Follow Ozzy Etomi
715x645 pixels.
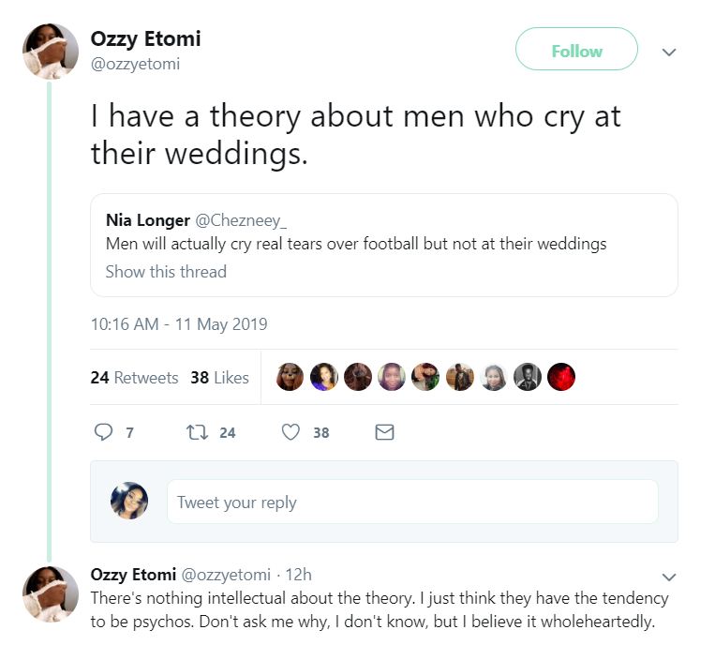(x=576, y=51)
